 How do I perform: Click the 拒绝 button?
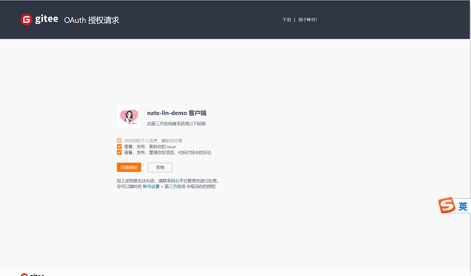click(160, 167)
